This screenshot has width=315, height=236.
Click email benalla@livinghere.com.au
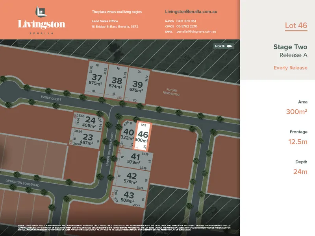click(196, 31)
